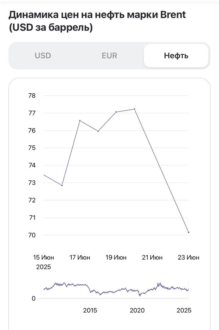This screenshot has width=219, height=330.
Task: Click the 70 value on the price axis
Action: tap(32, 235)
